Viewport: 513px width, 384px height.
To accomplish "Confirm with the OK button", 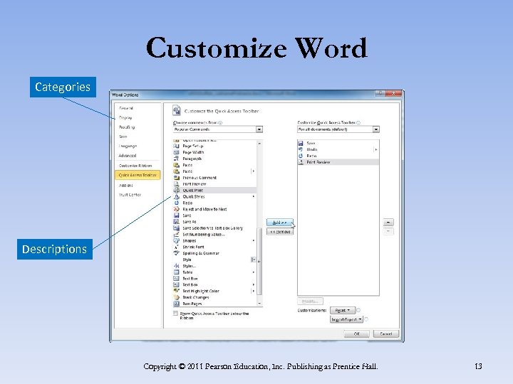I will coord(357,334).
